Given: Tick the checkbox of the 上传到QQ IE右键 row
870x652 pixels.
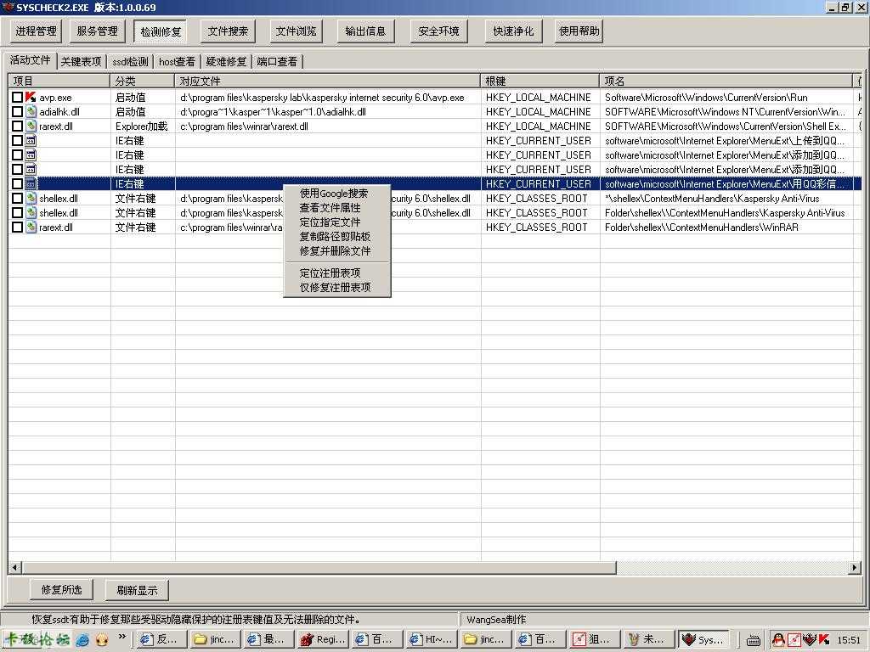Looking at the screenshot, I should (17, 140).
